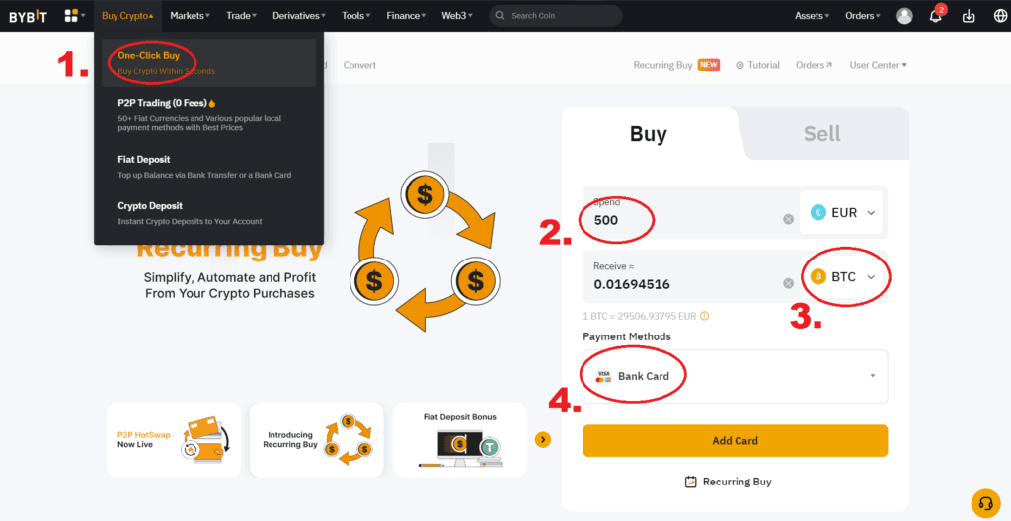Clear the Spend amount with the X icon

point(788,219)
